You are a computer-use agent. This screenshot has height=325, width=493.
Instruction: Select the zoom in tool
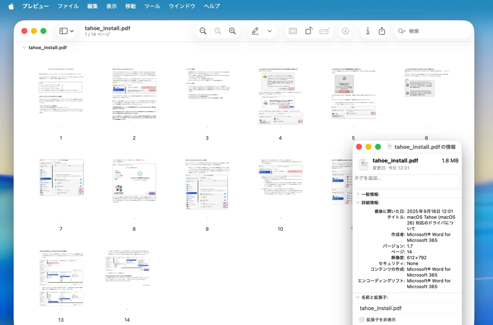pos(233,31)
